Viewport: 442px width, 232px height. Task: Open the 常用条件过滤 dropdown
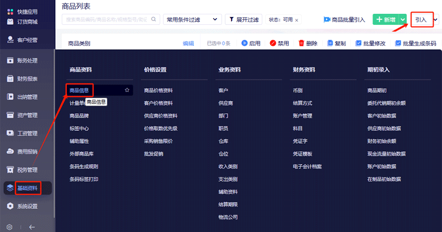tap(192, 19)
